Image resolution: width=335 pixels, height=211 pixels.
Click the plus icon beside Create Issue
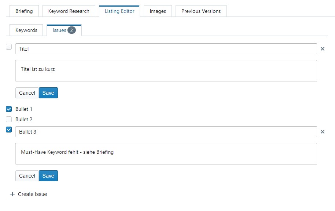click(12, 194)
